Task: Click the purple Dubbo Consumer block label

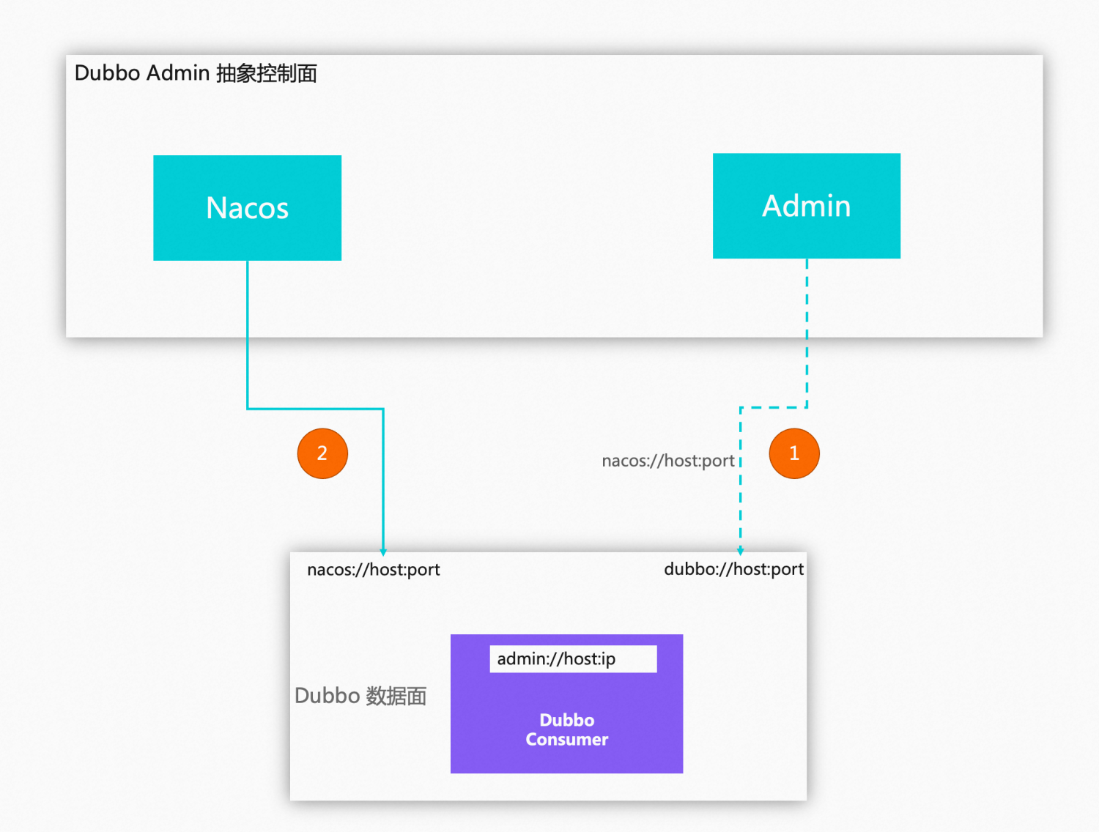Action: click(566, 729)
